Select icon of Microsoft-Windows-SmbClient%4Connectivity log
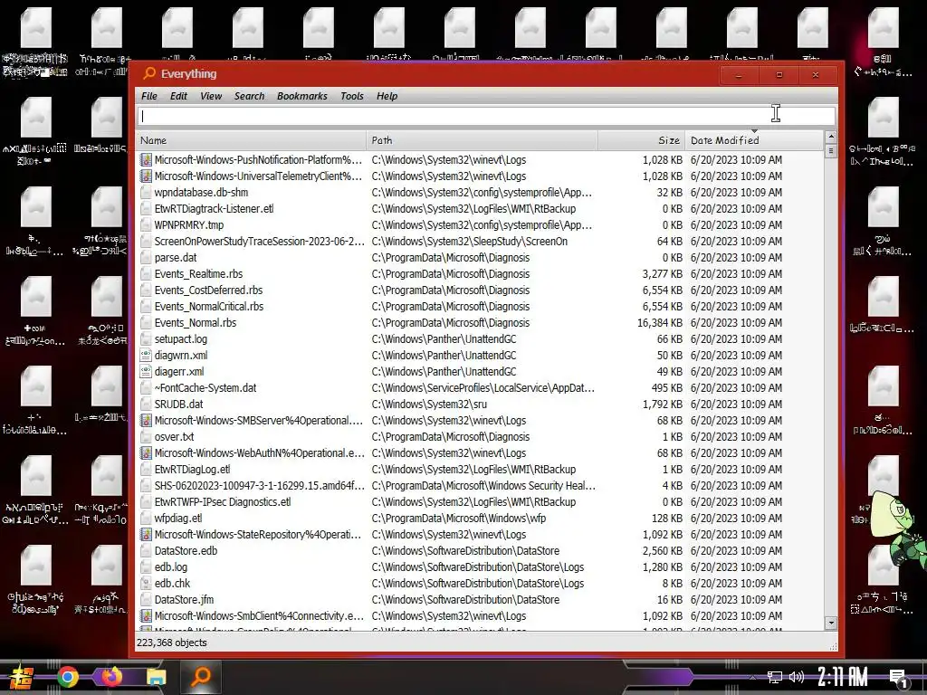 (146, 615)
